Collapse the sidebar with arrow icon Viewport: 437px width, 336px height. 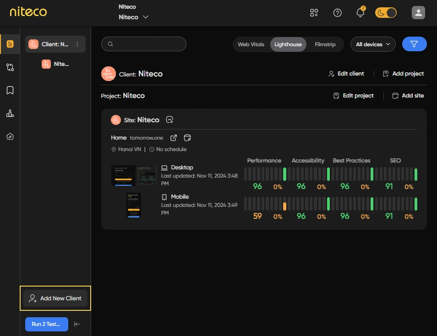point(77,324)
